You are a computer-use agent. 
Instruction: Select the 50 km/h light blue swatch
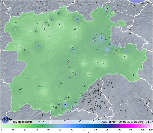60,126
